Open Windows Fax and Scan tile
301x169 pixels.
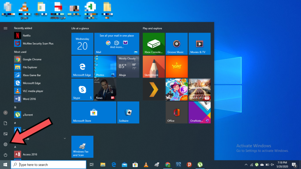tap(82, 147)
